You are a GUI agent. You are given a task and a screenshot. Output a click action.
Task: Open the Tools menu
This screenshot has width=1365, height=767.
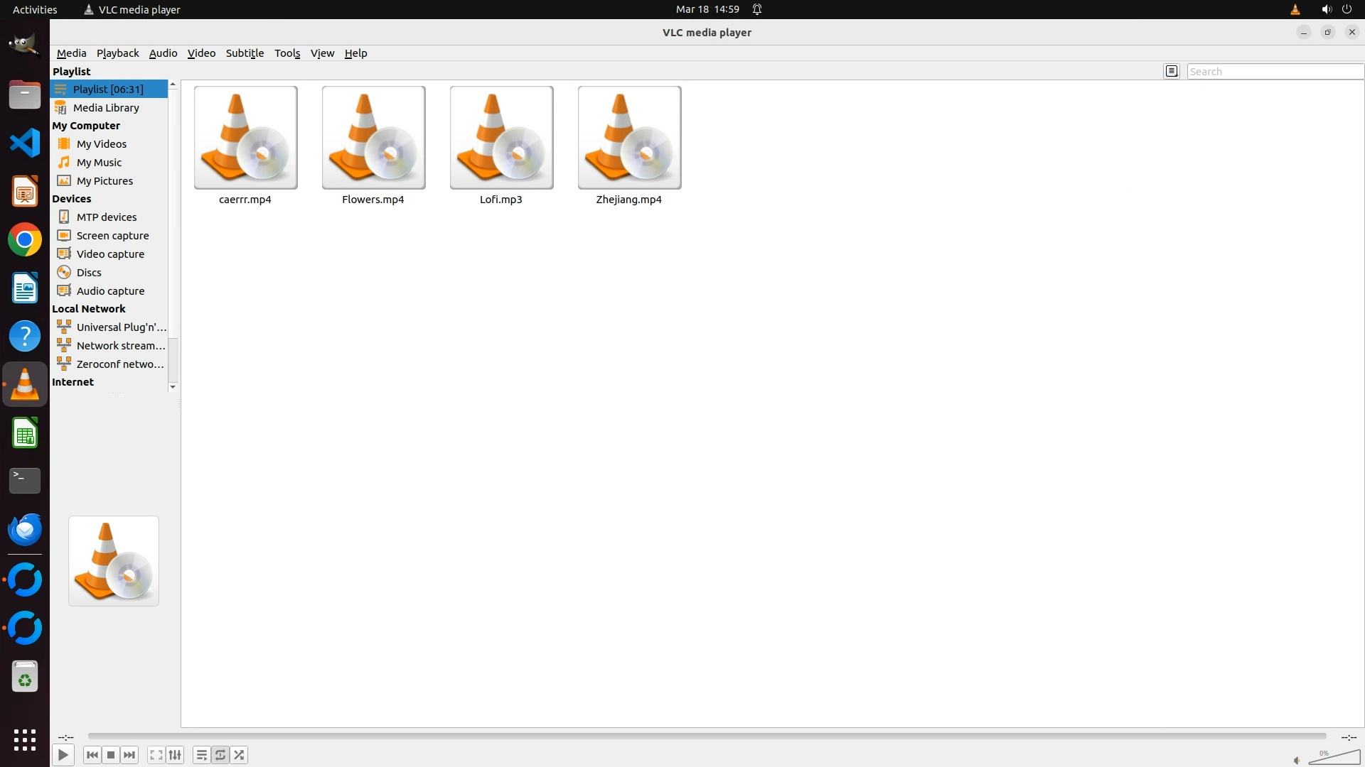point(287,53)
